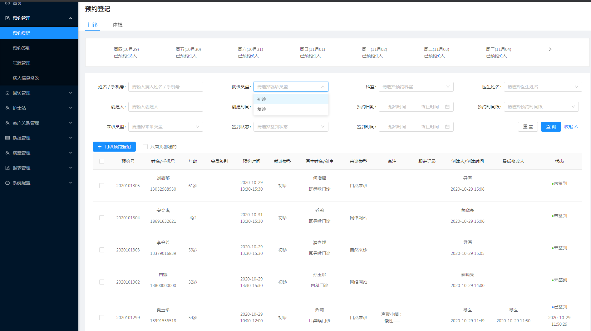
Task: Click the next-week arrow in date strip
Action: coord(550,49)
